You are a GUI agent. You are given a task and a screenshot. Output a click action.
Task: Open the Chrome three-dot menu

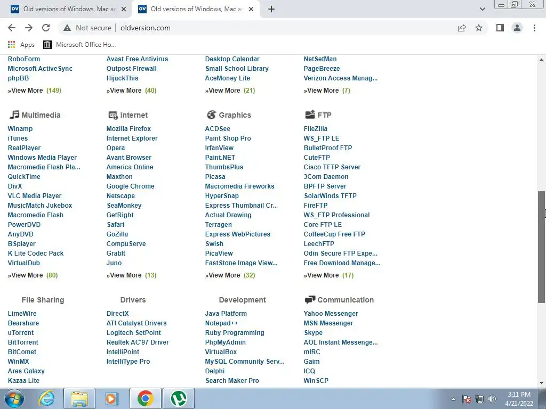click(534, 28)
